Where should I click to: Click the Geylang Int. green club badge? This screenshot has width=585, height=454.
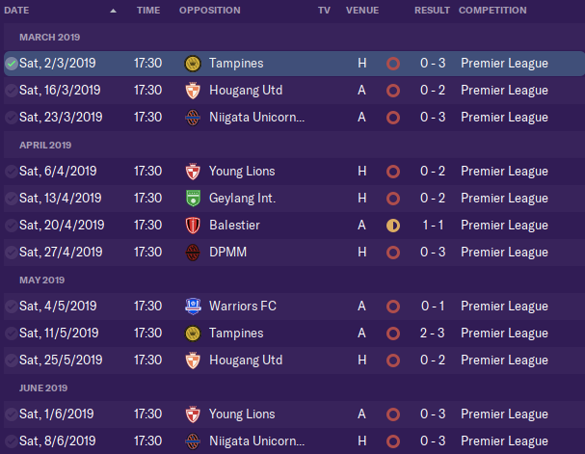[x=193, y=199]
